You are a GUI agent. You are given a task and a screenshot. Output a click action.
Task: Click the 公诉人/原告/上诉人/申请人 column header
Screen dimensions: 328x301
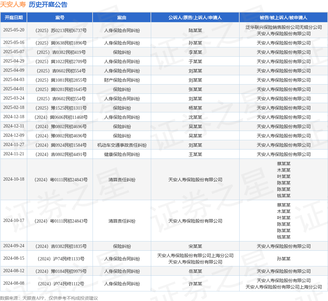(195, 18)
